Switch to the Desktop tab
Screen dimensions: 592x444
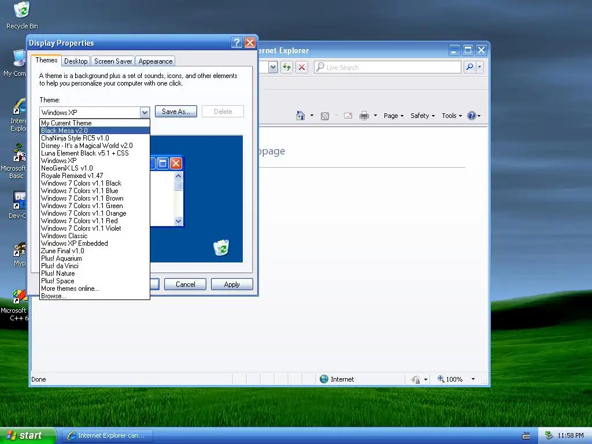click(x=76, y=61)
